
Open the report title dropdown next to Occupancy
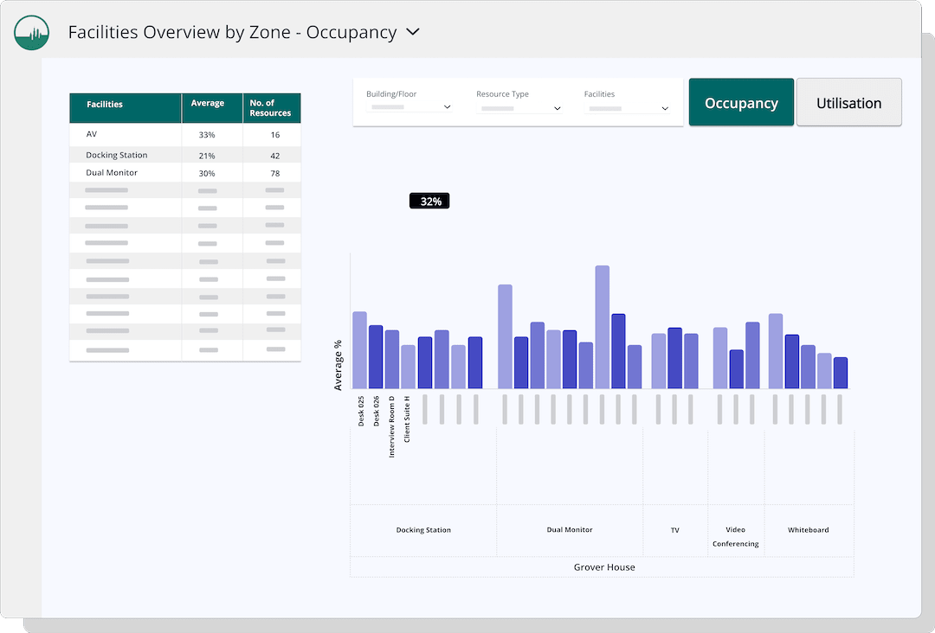412,32
